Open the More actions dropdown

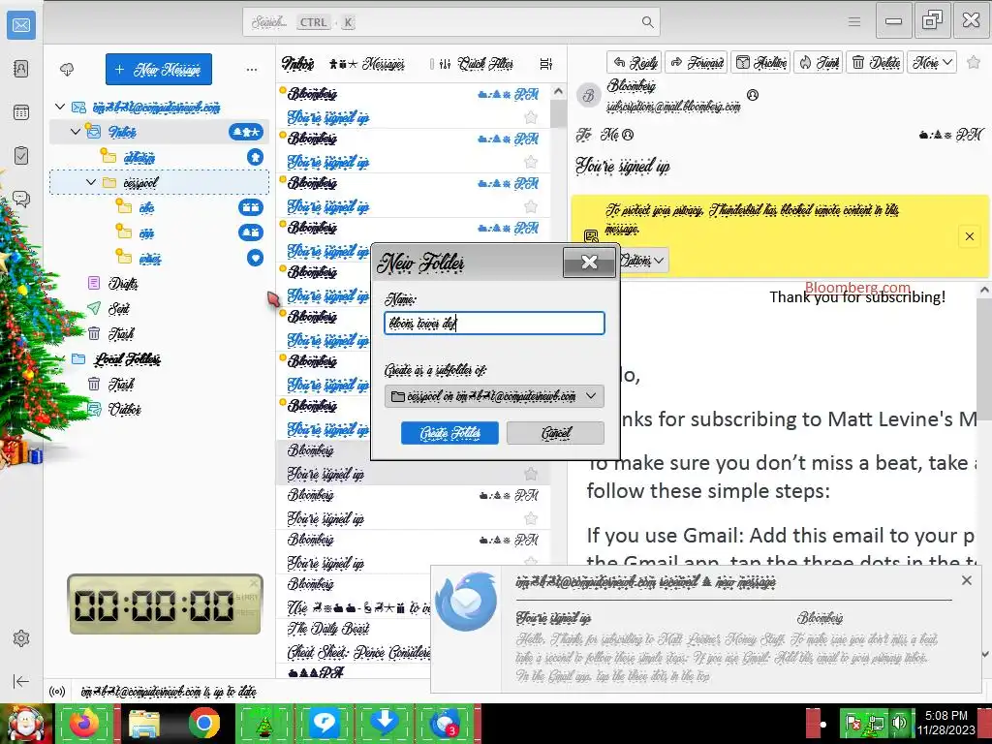coord(932,62)
